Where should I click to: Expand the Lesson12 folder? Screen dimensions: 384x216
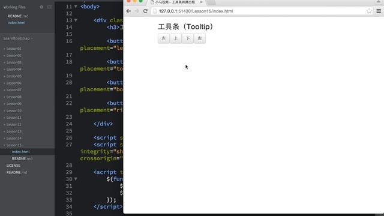coord(13,124)
